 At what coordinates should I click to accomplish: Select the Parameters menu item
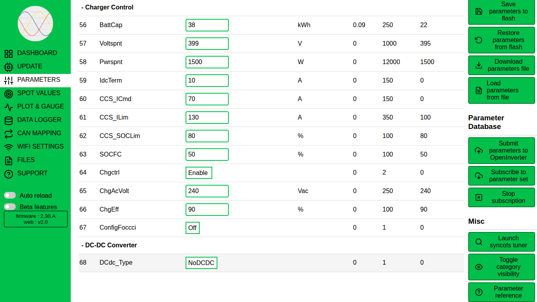pyautogui.click(x=39, y=80)
